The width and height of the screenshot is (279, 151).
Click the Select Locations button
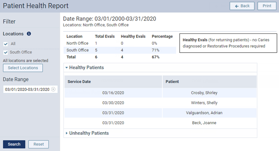[x=23, y=68]
